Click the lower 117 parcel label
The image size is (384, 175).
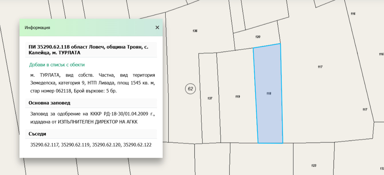point(365,110)
